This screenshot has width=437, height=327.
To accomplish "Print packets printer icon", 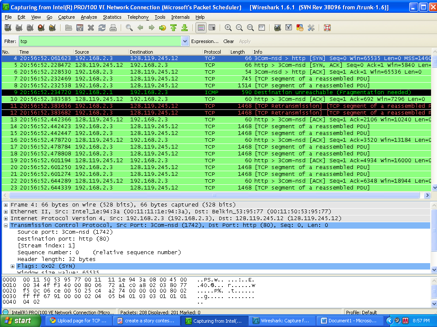I will [x=113, y=28].
